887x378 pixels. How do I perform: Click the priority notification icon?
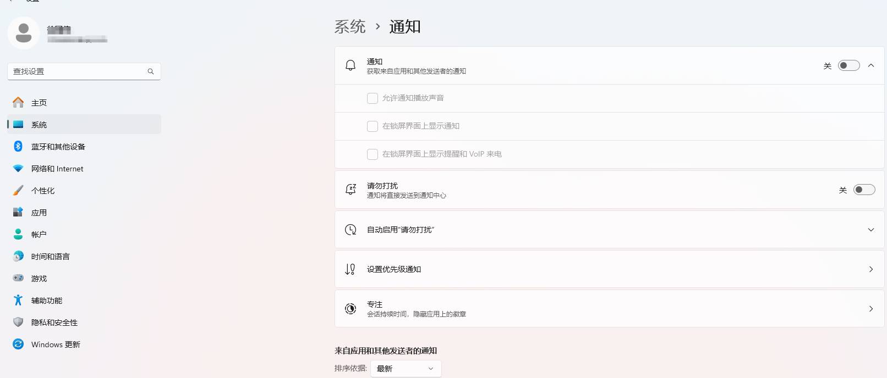351,269
